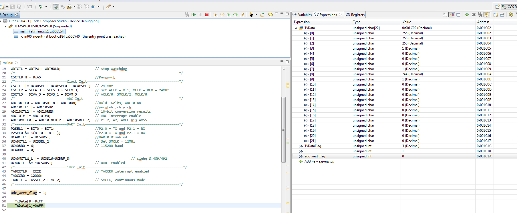Click the Pin to Debug Context icon

[502, 15]
